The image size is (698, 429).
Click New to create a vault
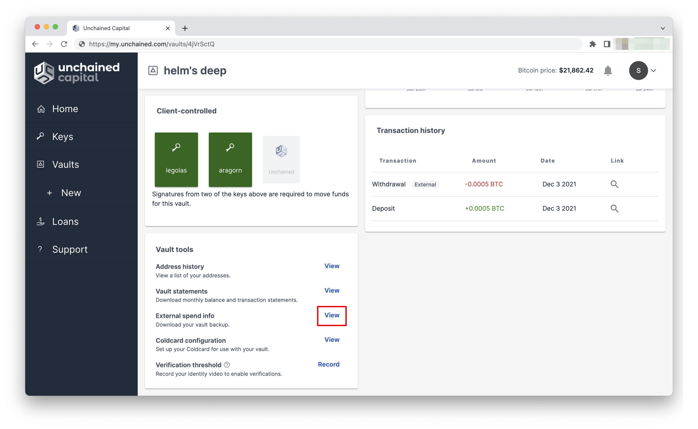(71, 193)
